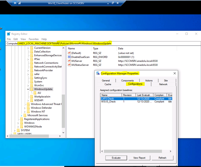The height and width of the screenshot is (167, 201).
Task: Click the IPSec folder icon
Action: click(x=32, y=59)
